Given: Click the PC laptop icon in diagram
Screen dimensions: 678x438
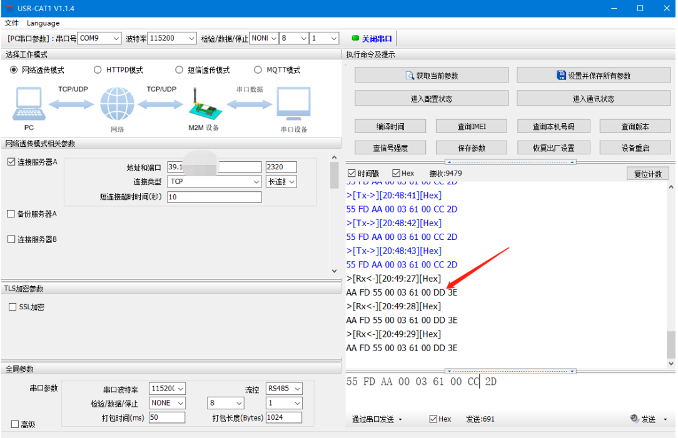Looking at the screenshot, I should (x=29, y=104).
